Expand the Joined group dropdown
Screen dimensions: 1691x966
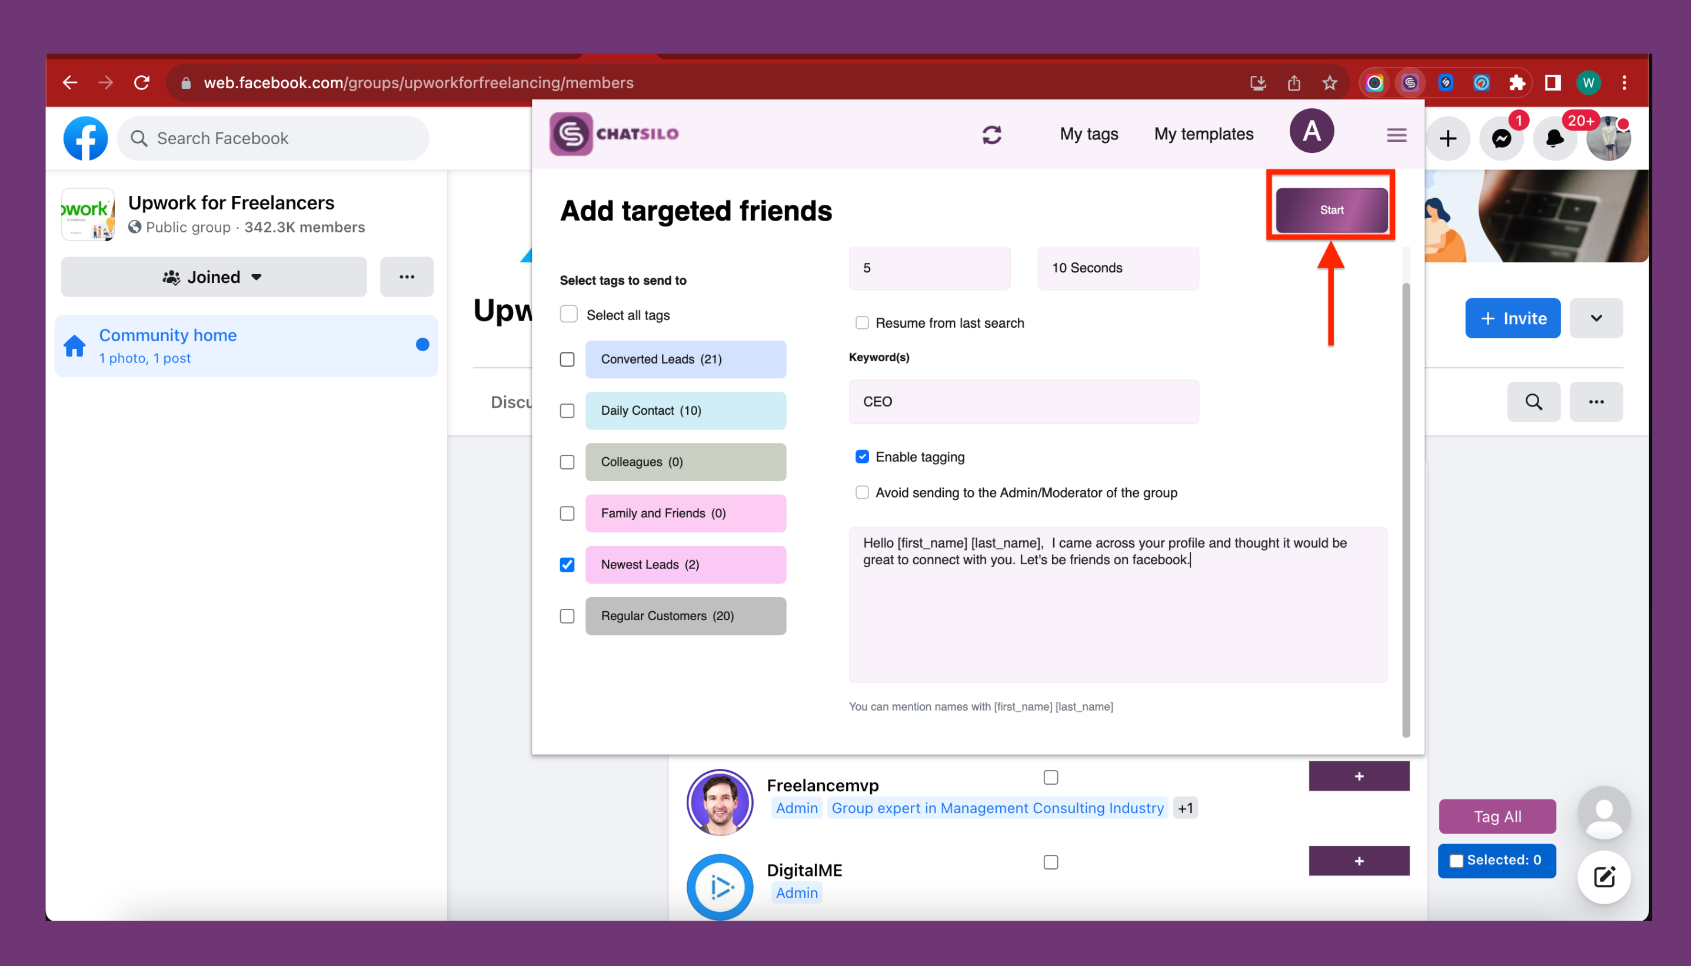214,277
